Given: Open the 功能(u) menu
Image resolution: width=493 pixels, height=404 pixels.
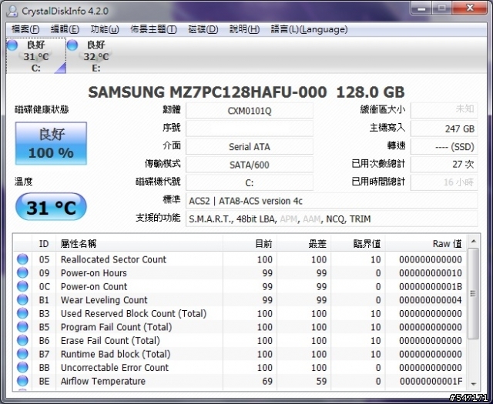Looking at the screenshot, I should [105, 29].
